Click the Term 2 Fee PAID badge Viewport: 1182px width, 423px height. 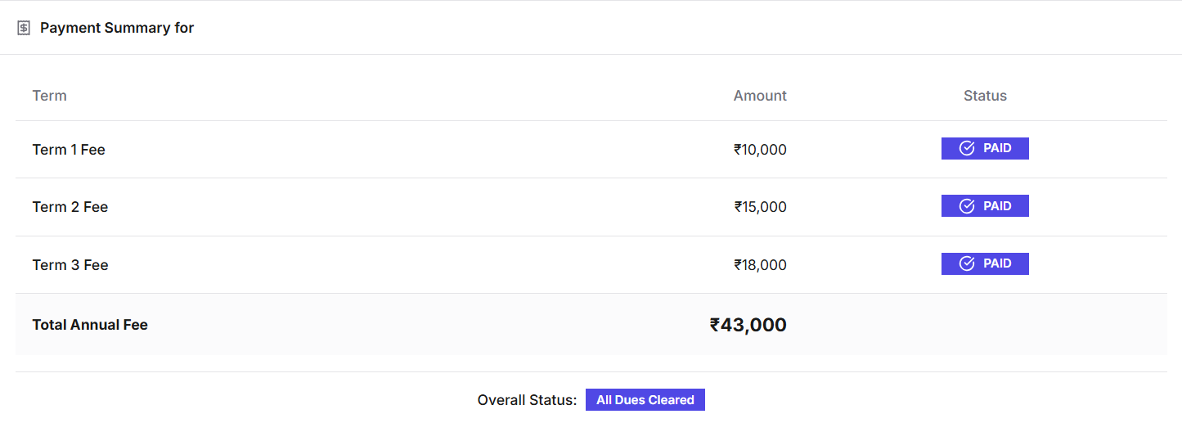pyautogui.click(x=985, y=206)
